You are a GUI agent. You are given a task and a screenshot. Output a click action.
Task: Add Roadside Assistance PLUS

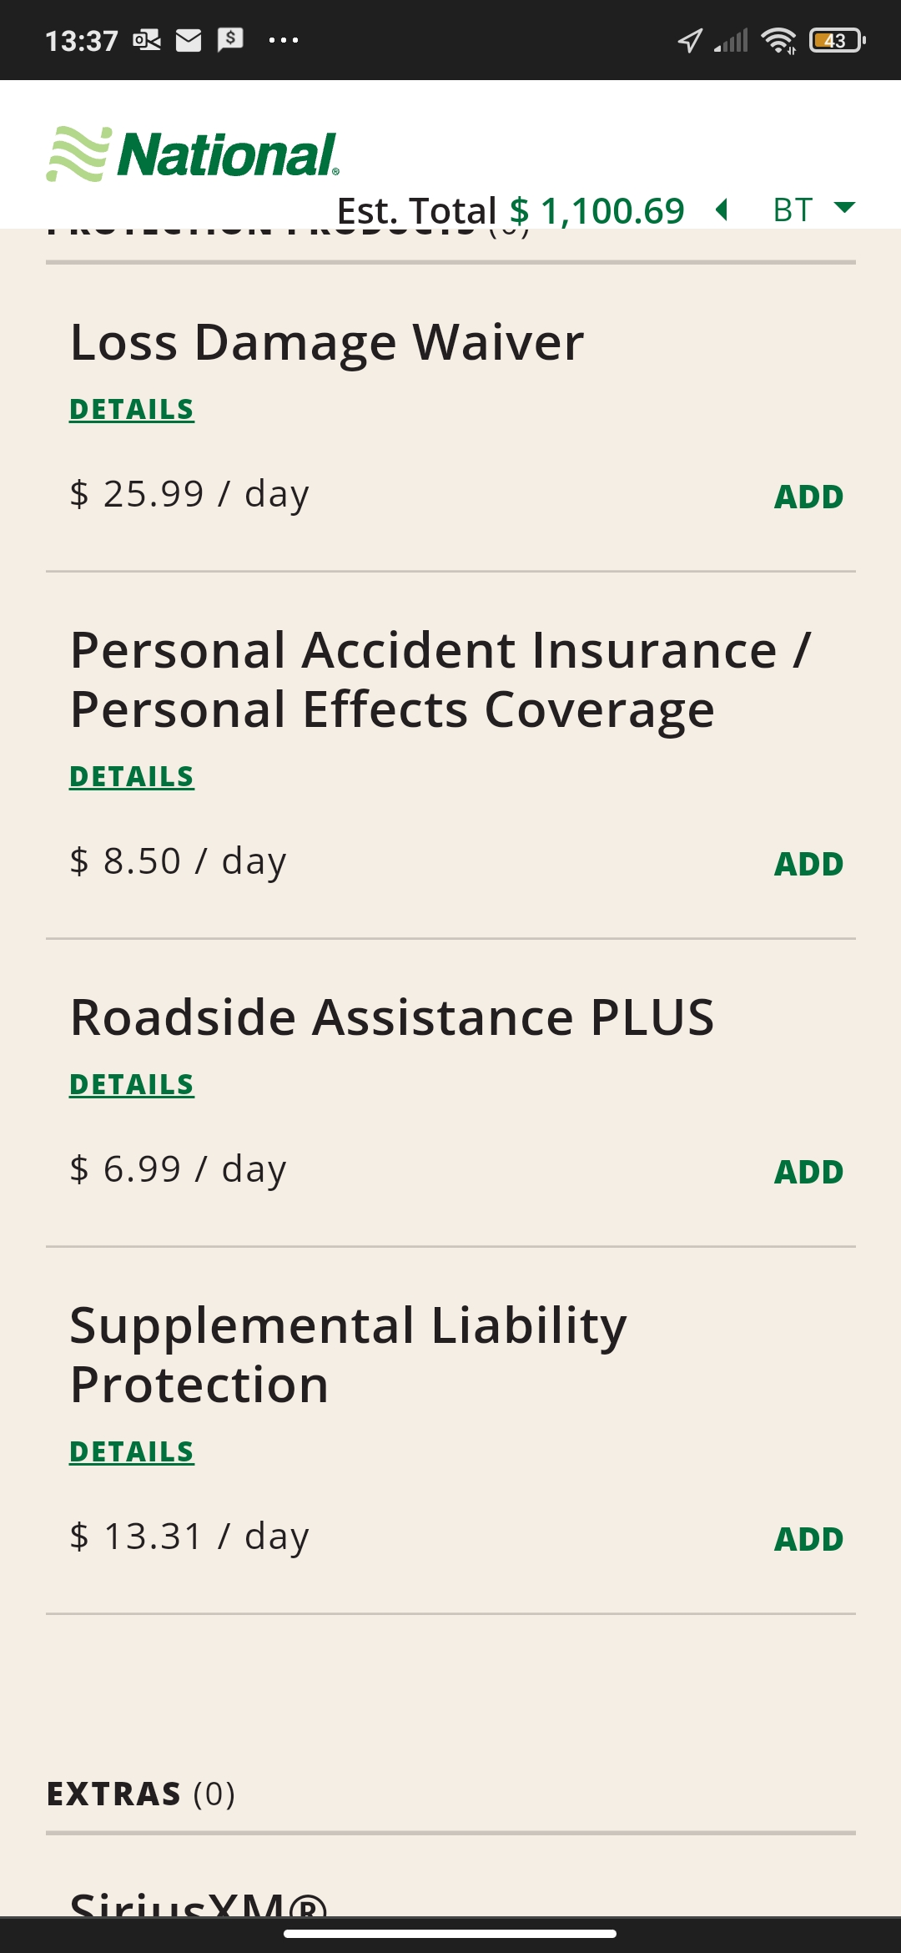click(x=808, y=1173)
